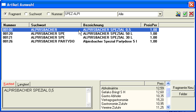Image resolution: width=196 pixels, height=112 pixels.
Task: Select the Suchwort radio button
Action: point(26,14)
